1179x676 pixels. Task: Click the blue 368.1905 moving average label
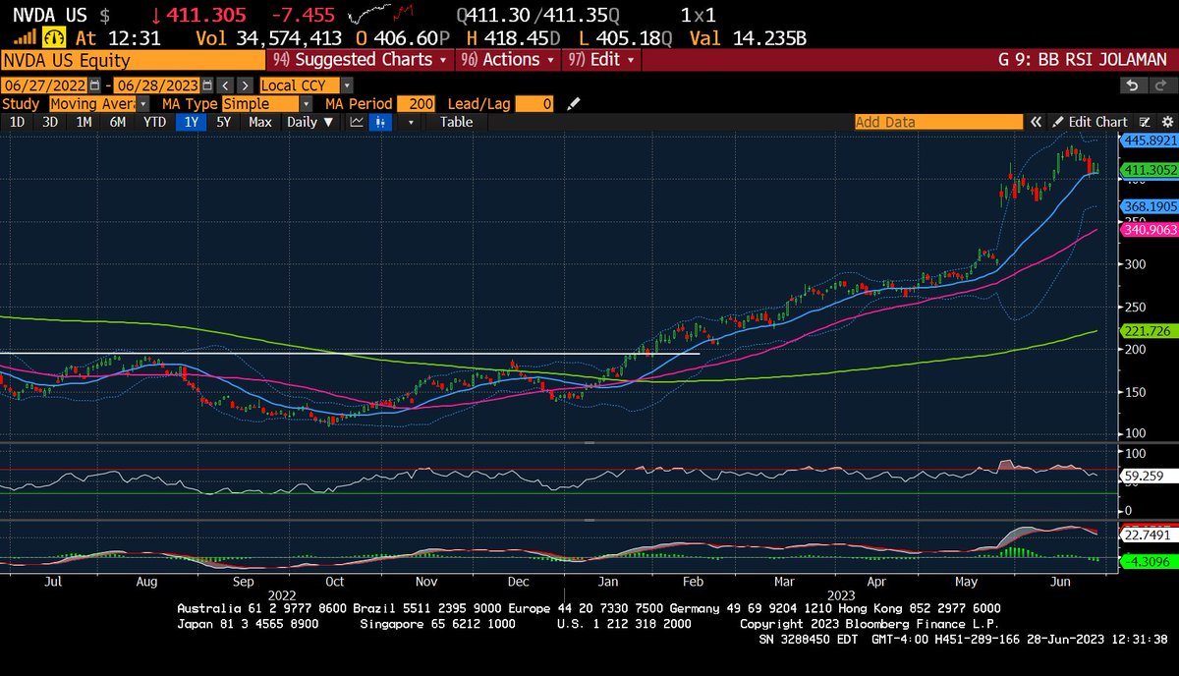[x=1149, y=206]
